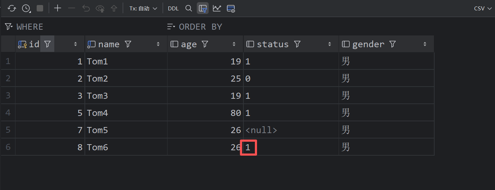Reload the table data with refresh icon
This screenshot has height=190, width=495.
coord(12,8)
